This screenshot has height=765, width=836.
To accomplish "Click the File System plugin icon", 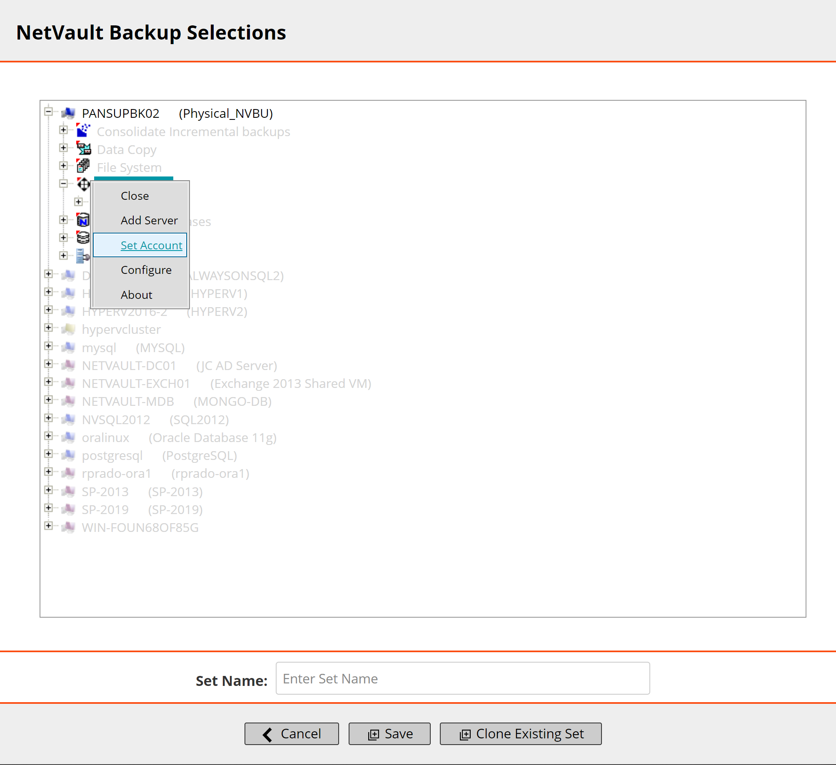I will point(83,166).
